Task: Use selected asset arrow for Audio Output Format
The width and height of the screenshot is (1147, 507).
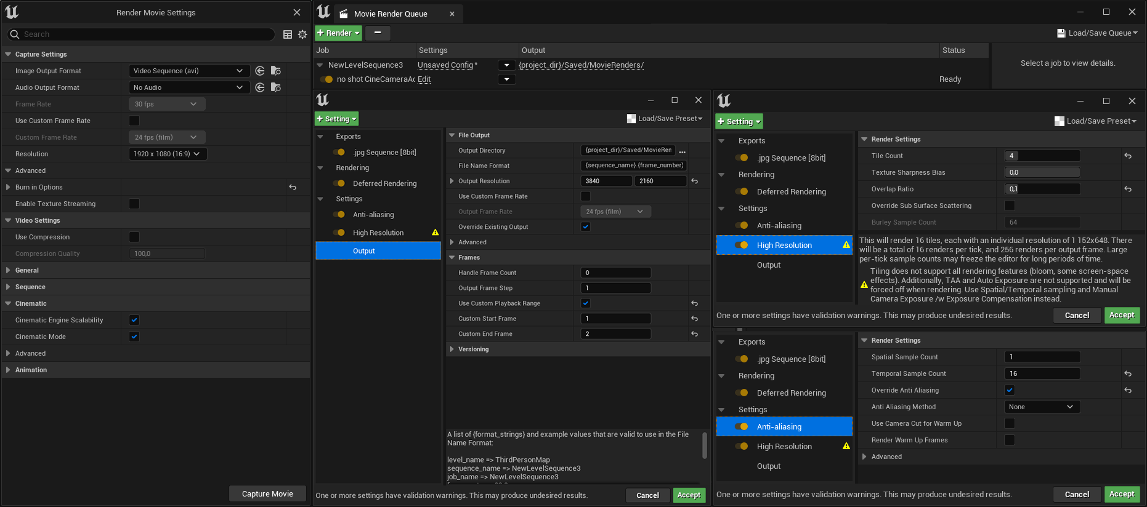Action: click(x=260, y=87)
